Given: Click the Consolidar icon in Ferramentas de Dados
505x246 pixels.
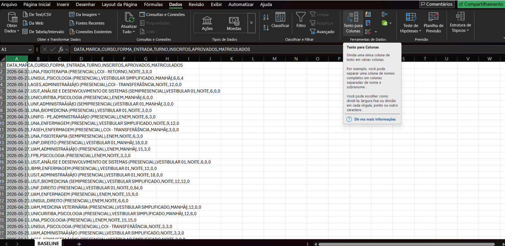Looking at the screenshot, I should [x=384, y=15].
